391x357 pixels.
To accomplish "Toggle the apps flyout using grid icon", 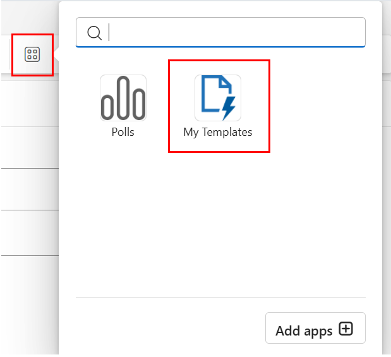I will 32,54.
